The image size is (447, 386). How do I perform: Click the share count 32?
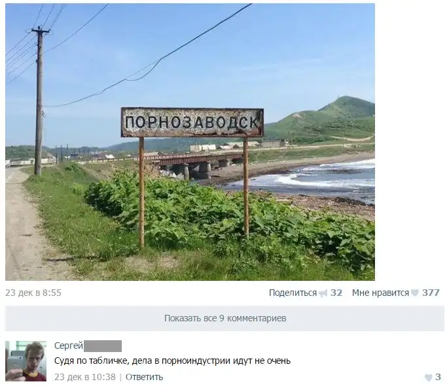coord(336,293)
